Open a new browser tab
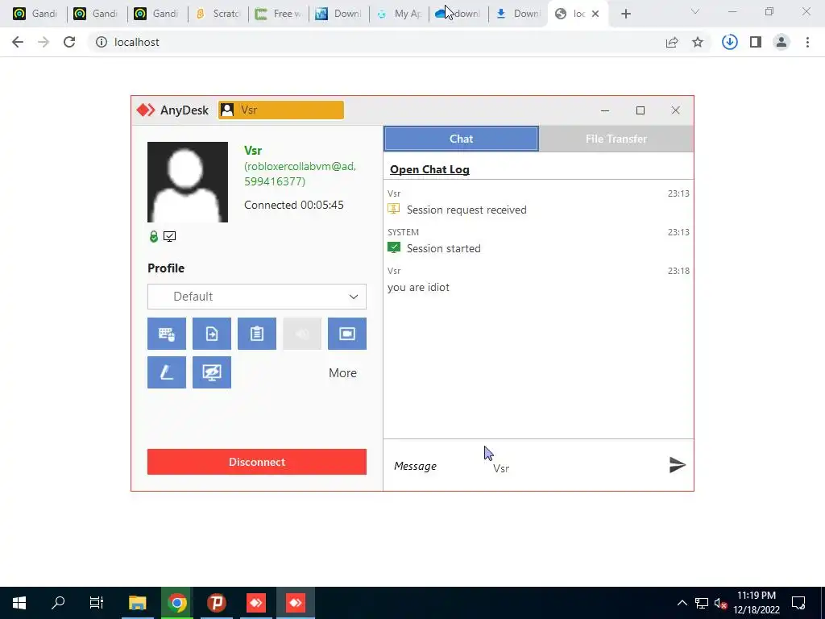Screen dimensions: 825x619 pyautogui.click(x=625, y=15)
